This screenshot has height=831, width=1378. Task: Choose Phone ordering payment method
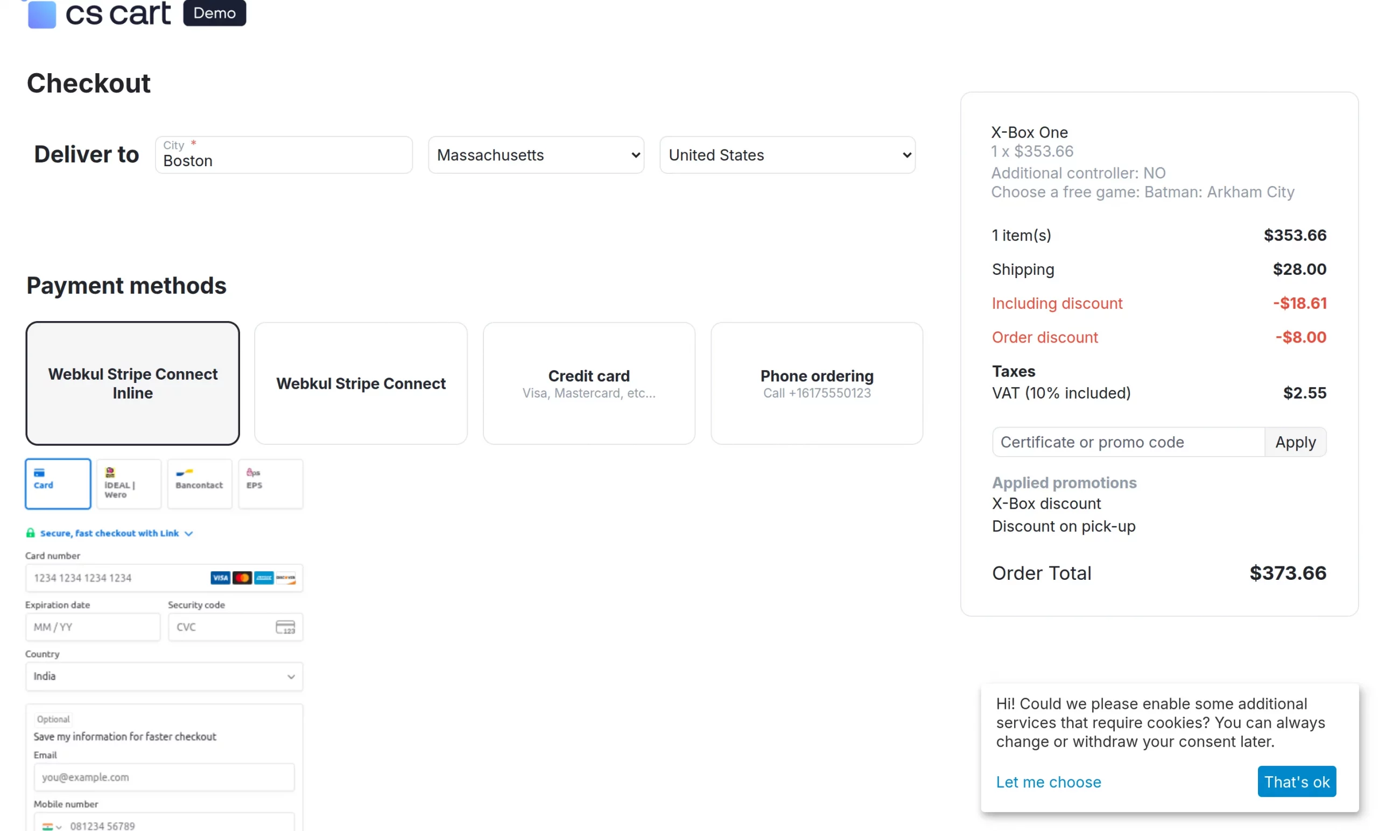tap(817, 383)
